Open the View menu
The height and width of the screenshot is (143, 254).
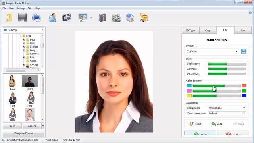12,8
